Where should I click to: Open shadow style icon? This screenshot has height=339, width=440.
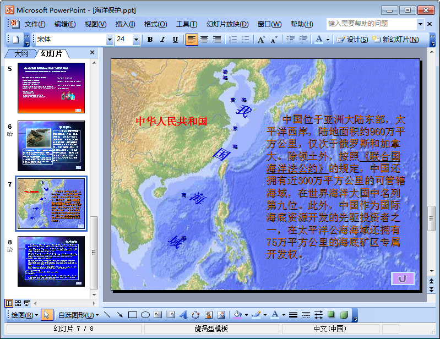point(332,315)
